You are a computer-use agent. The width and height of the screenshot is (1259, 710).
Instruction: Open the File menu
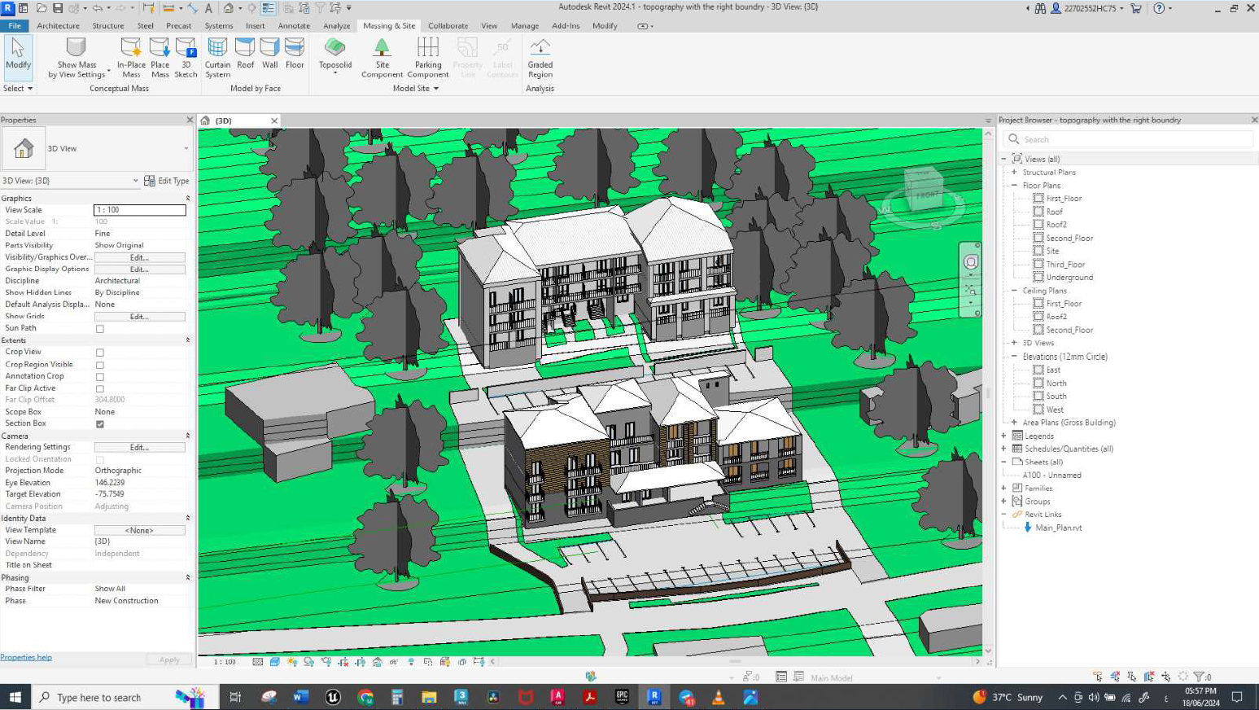15,25
